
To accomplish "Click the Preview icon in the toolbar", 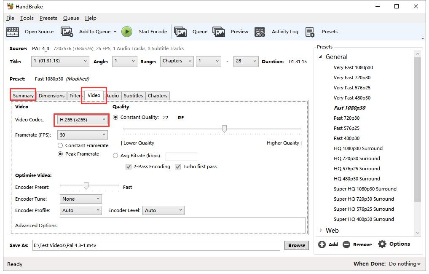I will click(219, 32).
